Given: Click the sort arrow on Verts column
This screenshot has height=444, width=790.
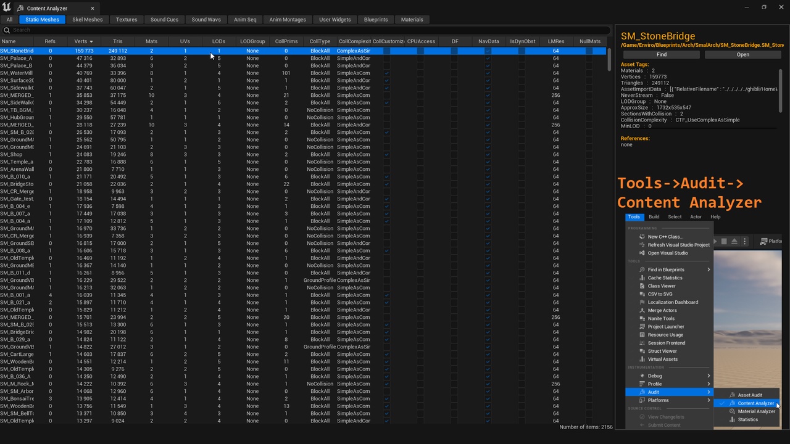Looking at the screenshot, I should tap(91, 41).
